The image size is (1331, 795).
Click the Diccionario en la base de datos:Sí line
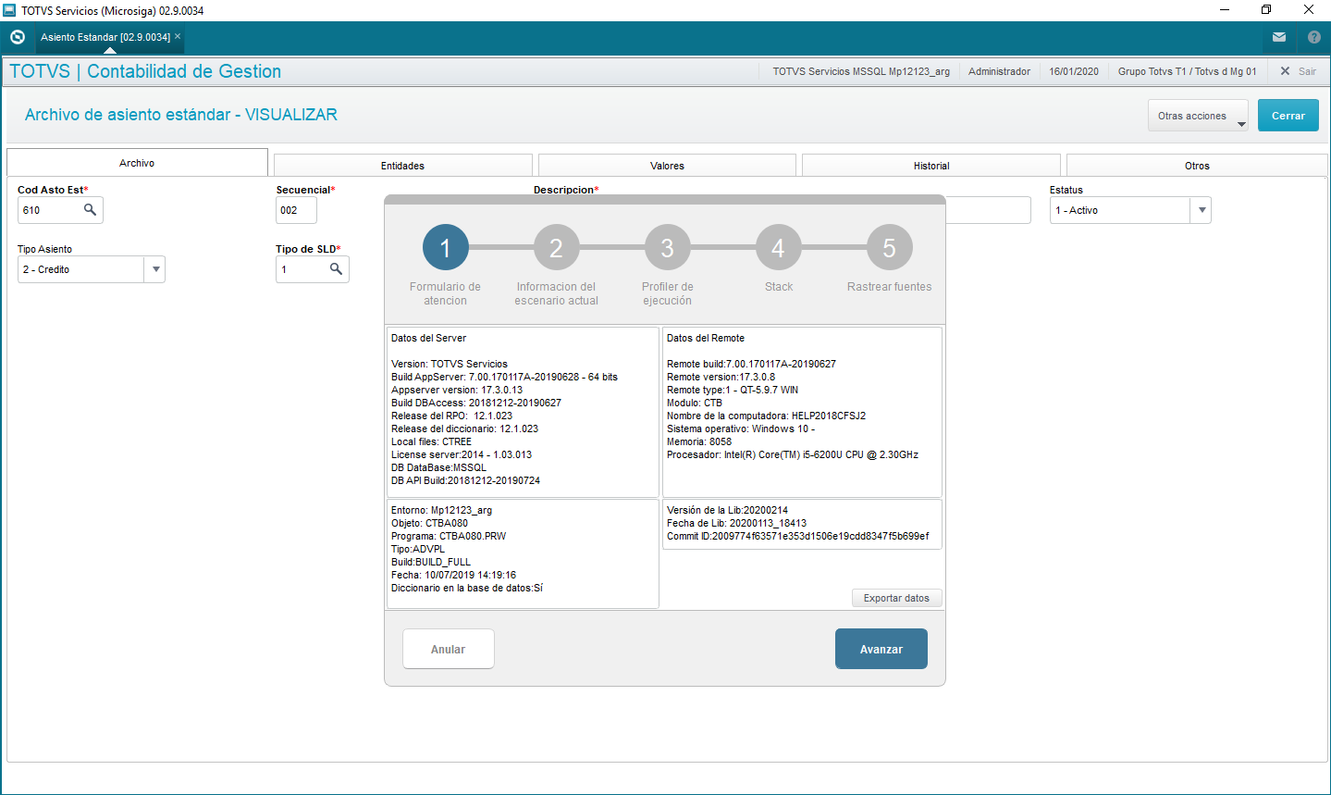pos(467,588)
